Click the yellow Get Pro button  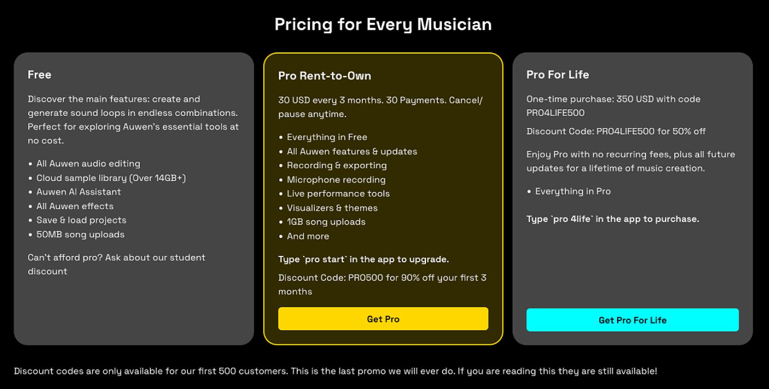pyautogui.click(x=383, y=319)
